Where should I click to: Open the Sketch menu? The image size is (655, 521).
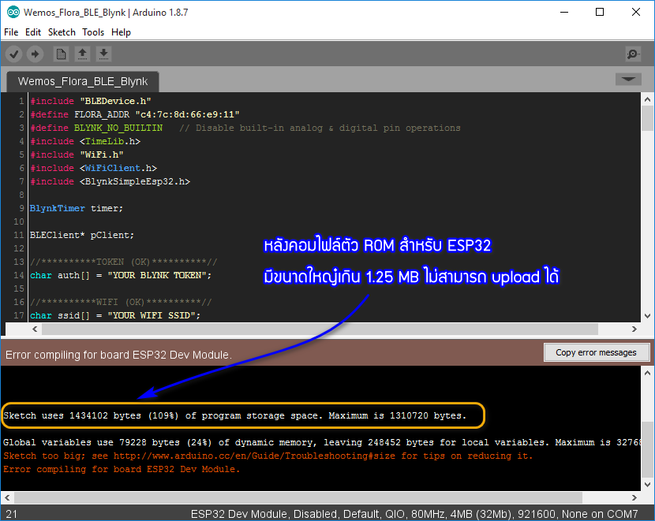click(62, 32)
